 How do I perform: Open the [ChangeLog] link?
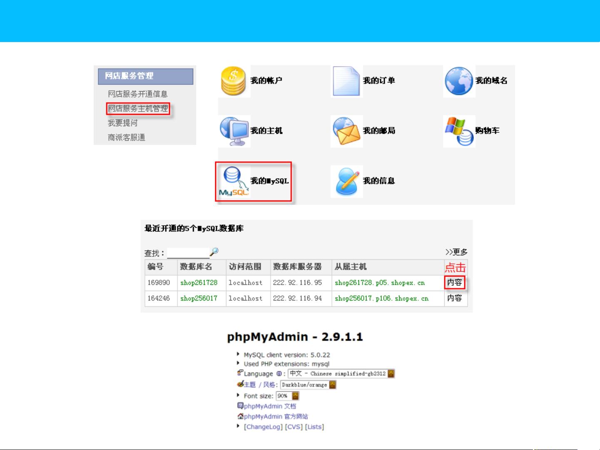[263, 427]
